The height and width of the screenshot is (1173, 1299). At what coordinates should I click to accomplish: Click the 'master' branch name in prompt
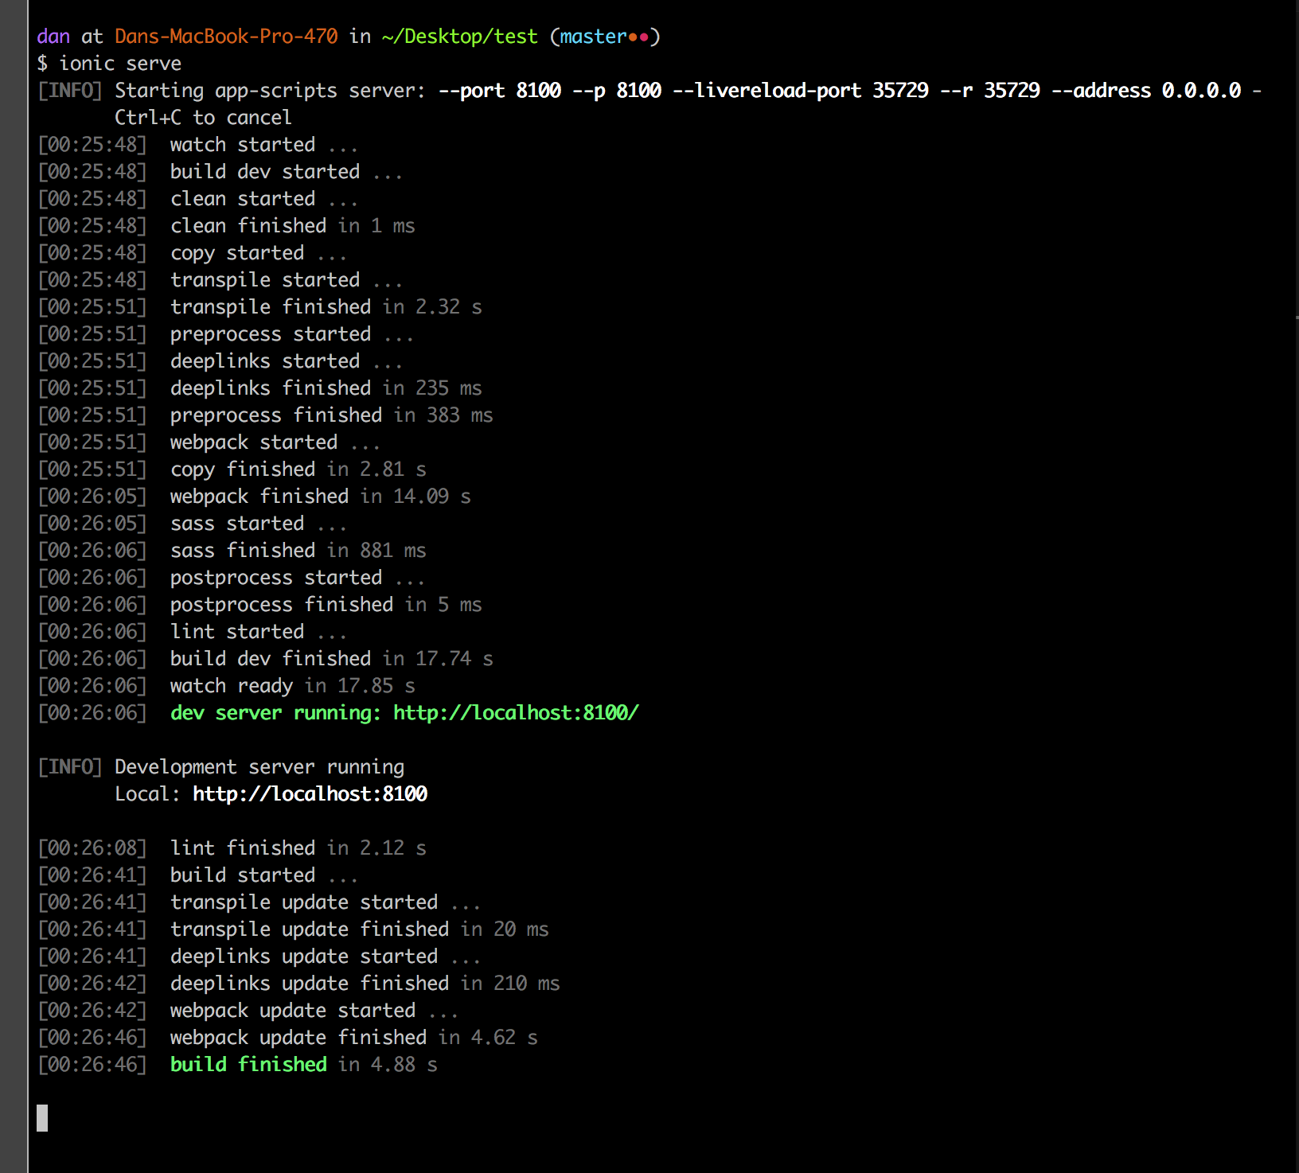[x=593, y=37]
